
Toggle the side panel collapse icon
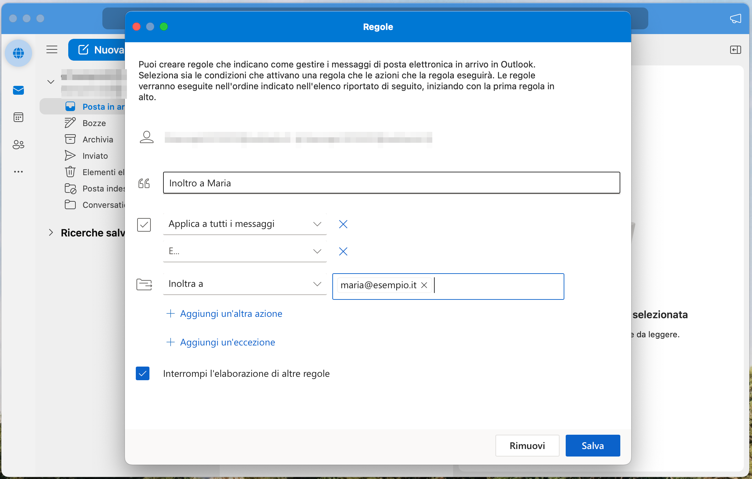click(x=735, y=50)
